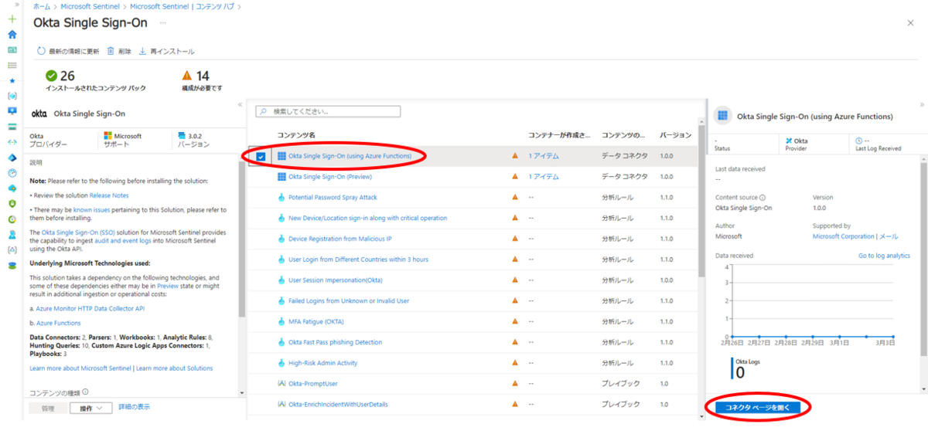Click the magnifier icon in the search box
The width and height of the screenshot is (928, 441).
pos(263,111)
